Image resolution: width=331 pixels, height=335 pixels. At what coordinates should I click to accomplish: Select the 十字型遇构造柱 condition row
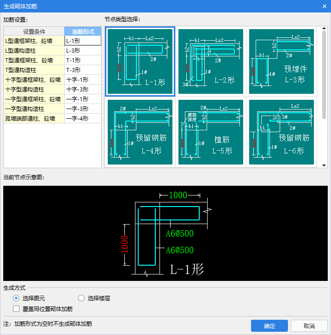pos(34,89)
